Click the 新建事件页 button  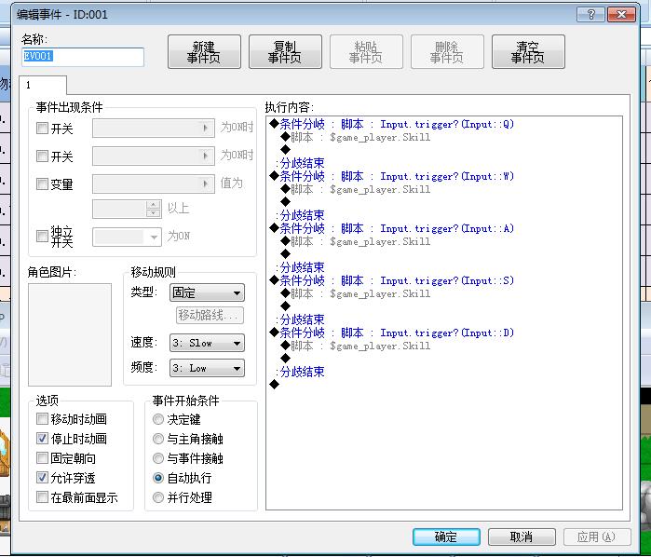[204, 52]
